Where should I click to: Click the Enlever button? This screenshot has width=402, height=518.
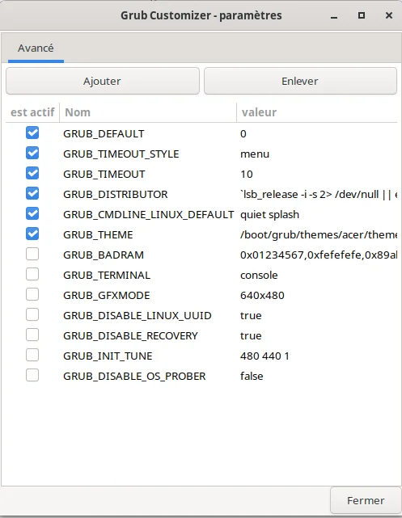[x=300, y=81]
